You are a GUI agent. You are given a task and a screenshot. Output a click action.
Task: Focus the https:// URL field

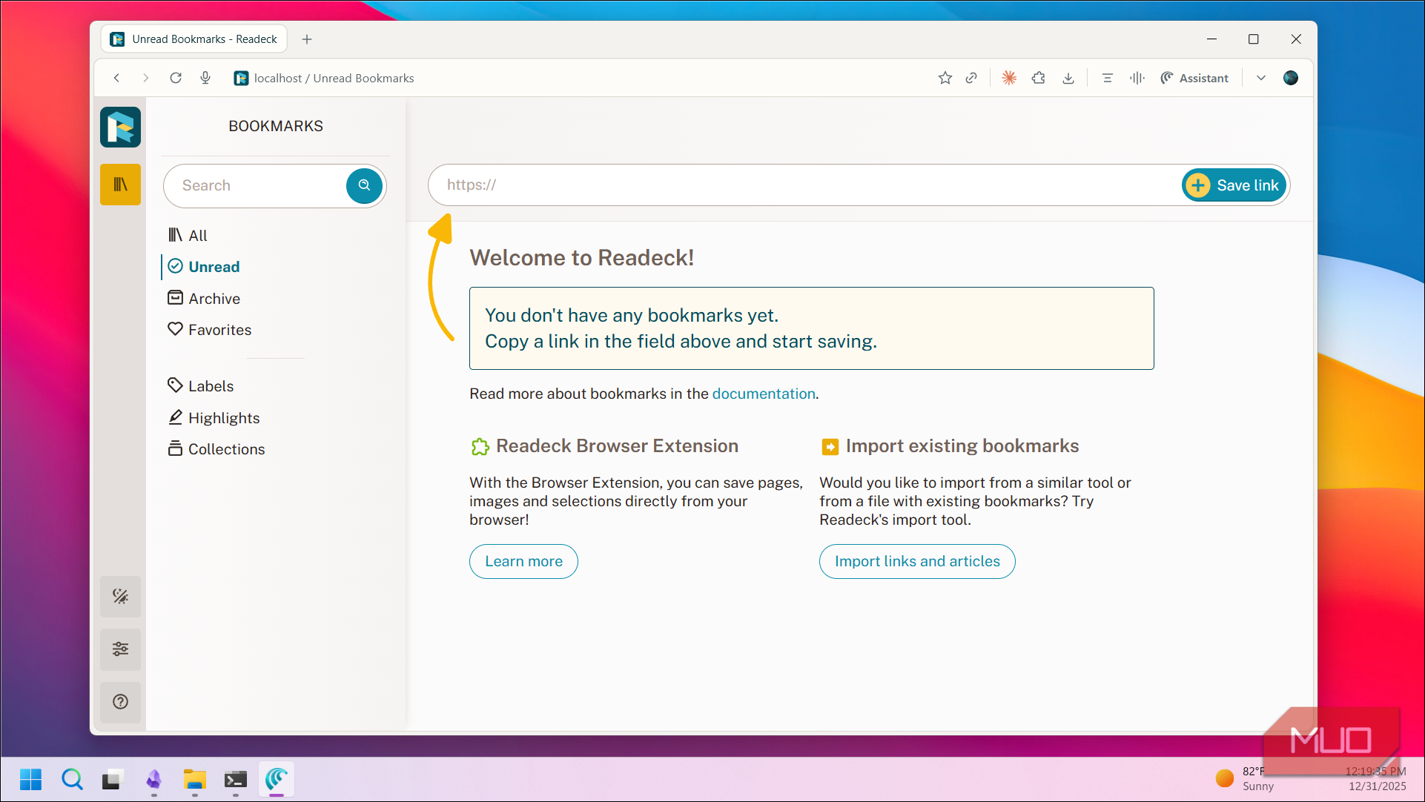pyautogui.click(x=804, y=185)
